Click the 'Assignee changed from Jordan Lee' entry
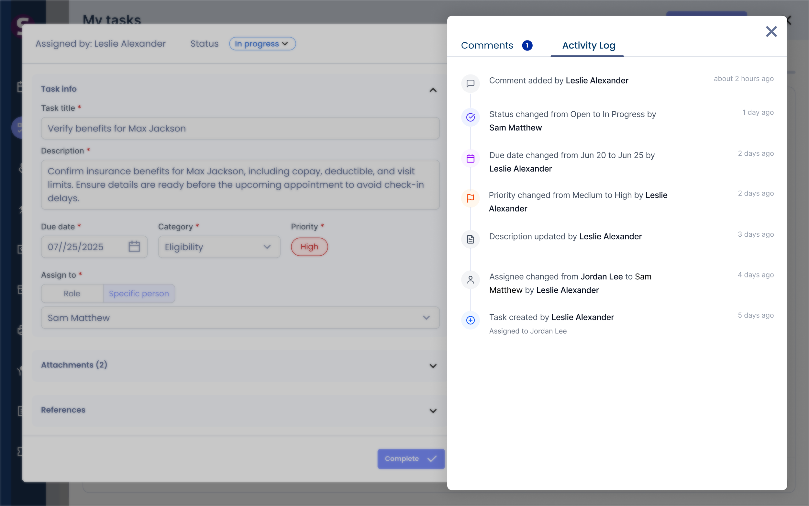Screen dimensions: 809x506 (x=570, y=284)
